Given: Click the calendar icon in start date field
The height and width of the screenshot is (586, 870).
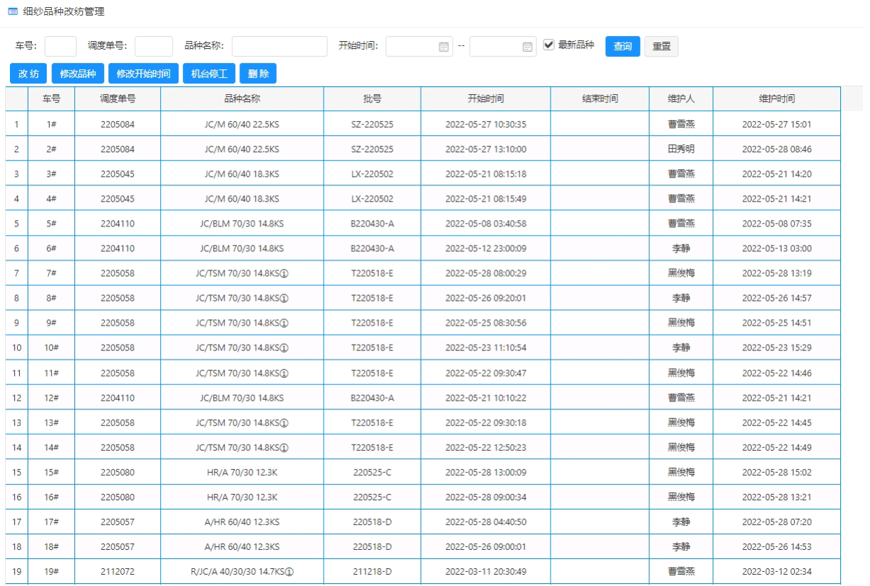Looking at the screenshot, I should click(x=444, y=47).
